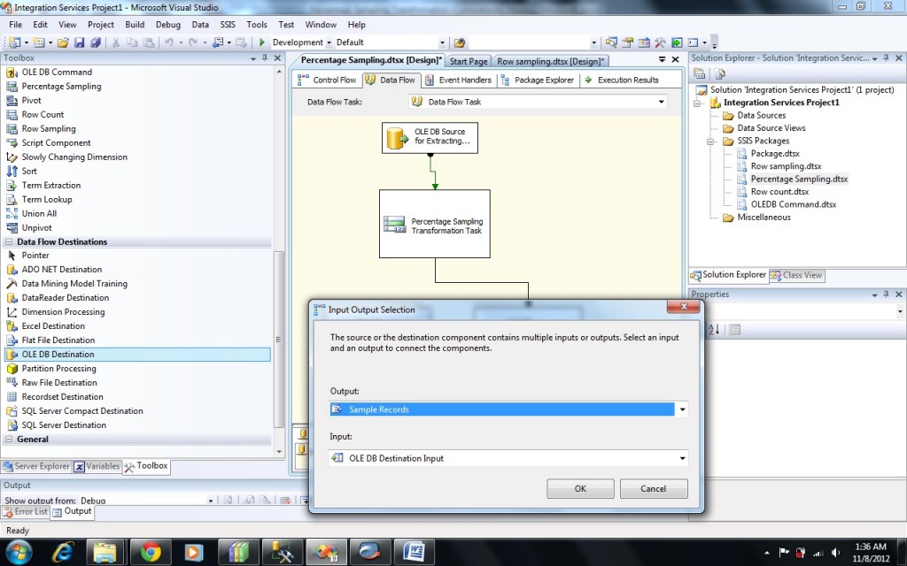
Task: Click the Percentage Sampling Transformation component icon
Action: click(395, 225)
